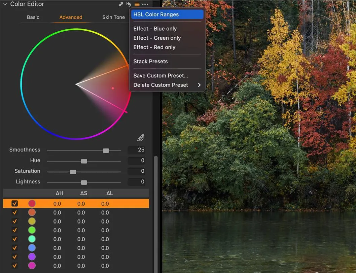The width and height of the screenshot is (356, 273).
Task: Click the Hue slider handle
Action: coord(84,161)
